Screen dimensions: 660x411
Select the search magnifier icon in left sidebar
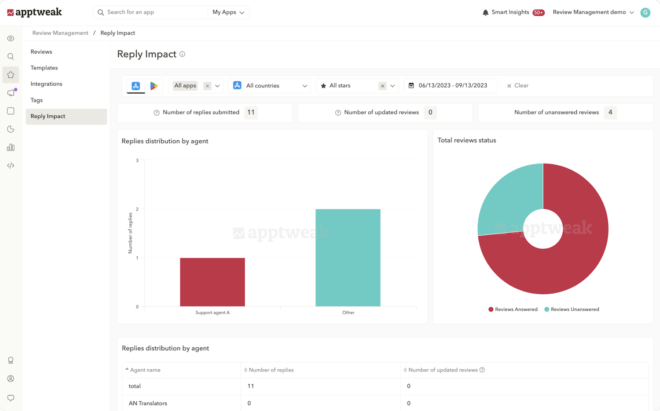tap(11, 56)
